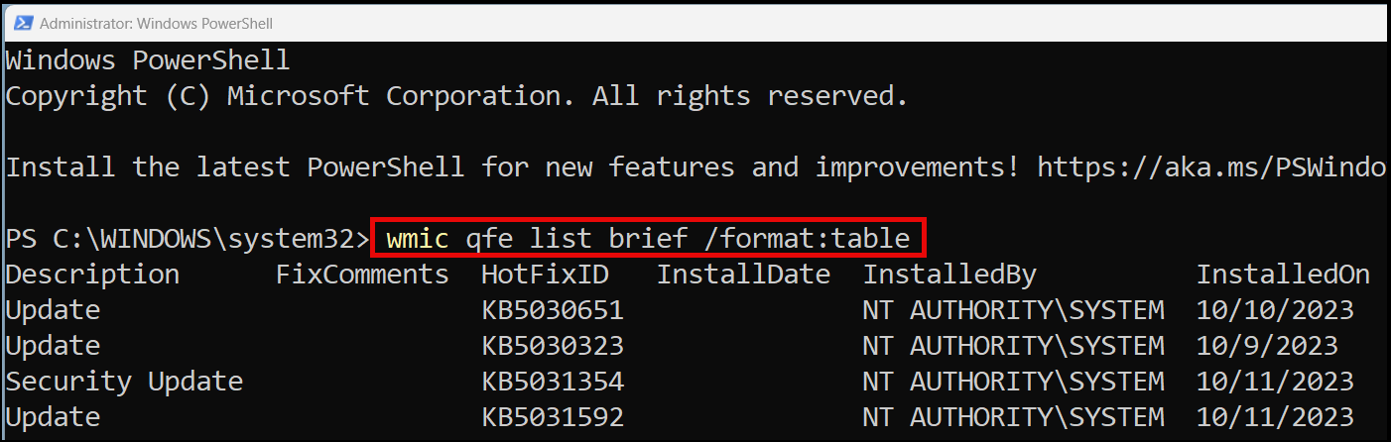Select hotfix KB5030323
This screenshot has height=442, width=1391.
[553, 346]
